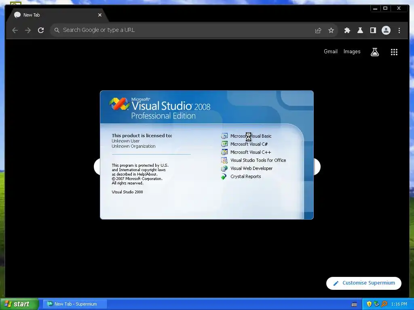Open the Extensions puzzle piece menu
The height and width of the screenshot is (310, 414).
pyautogui.click(x=347, y=30)
